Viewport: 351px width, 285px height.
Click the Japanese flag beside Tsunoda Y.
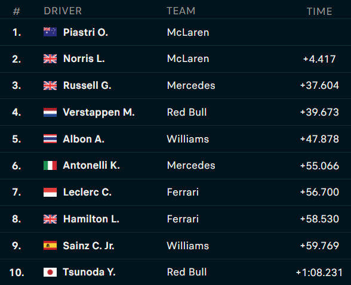pyautogui.click(x=50, y=272)
